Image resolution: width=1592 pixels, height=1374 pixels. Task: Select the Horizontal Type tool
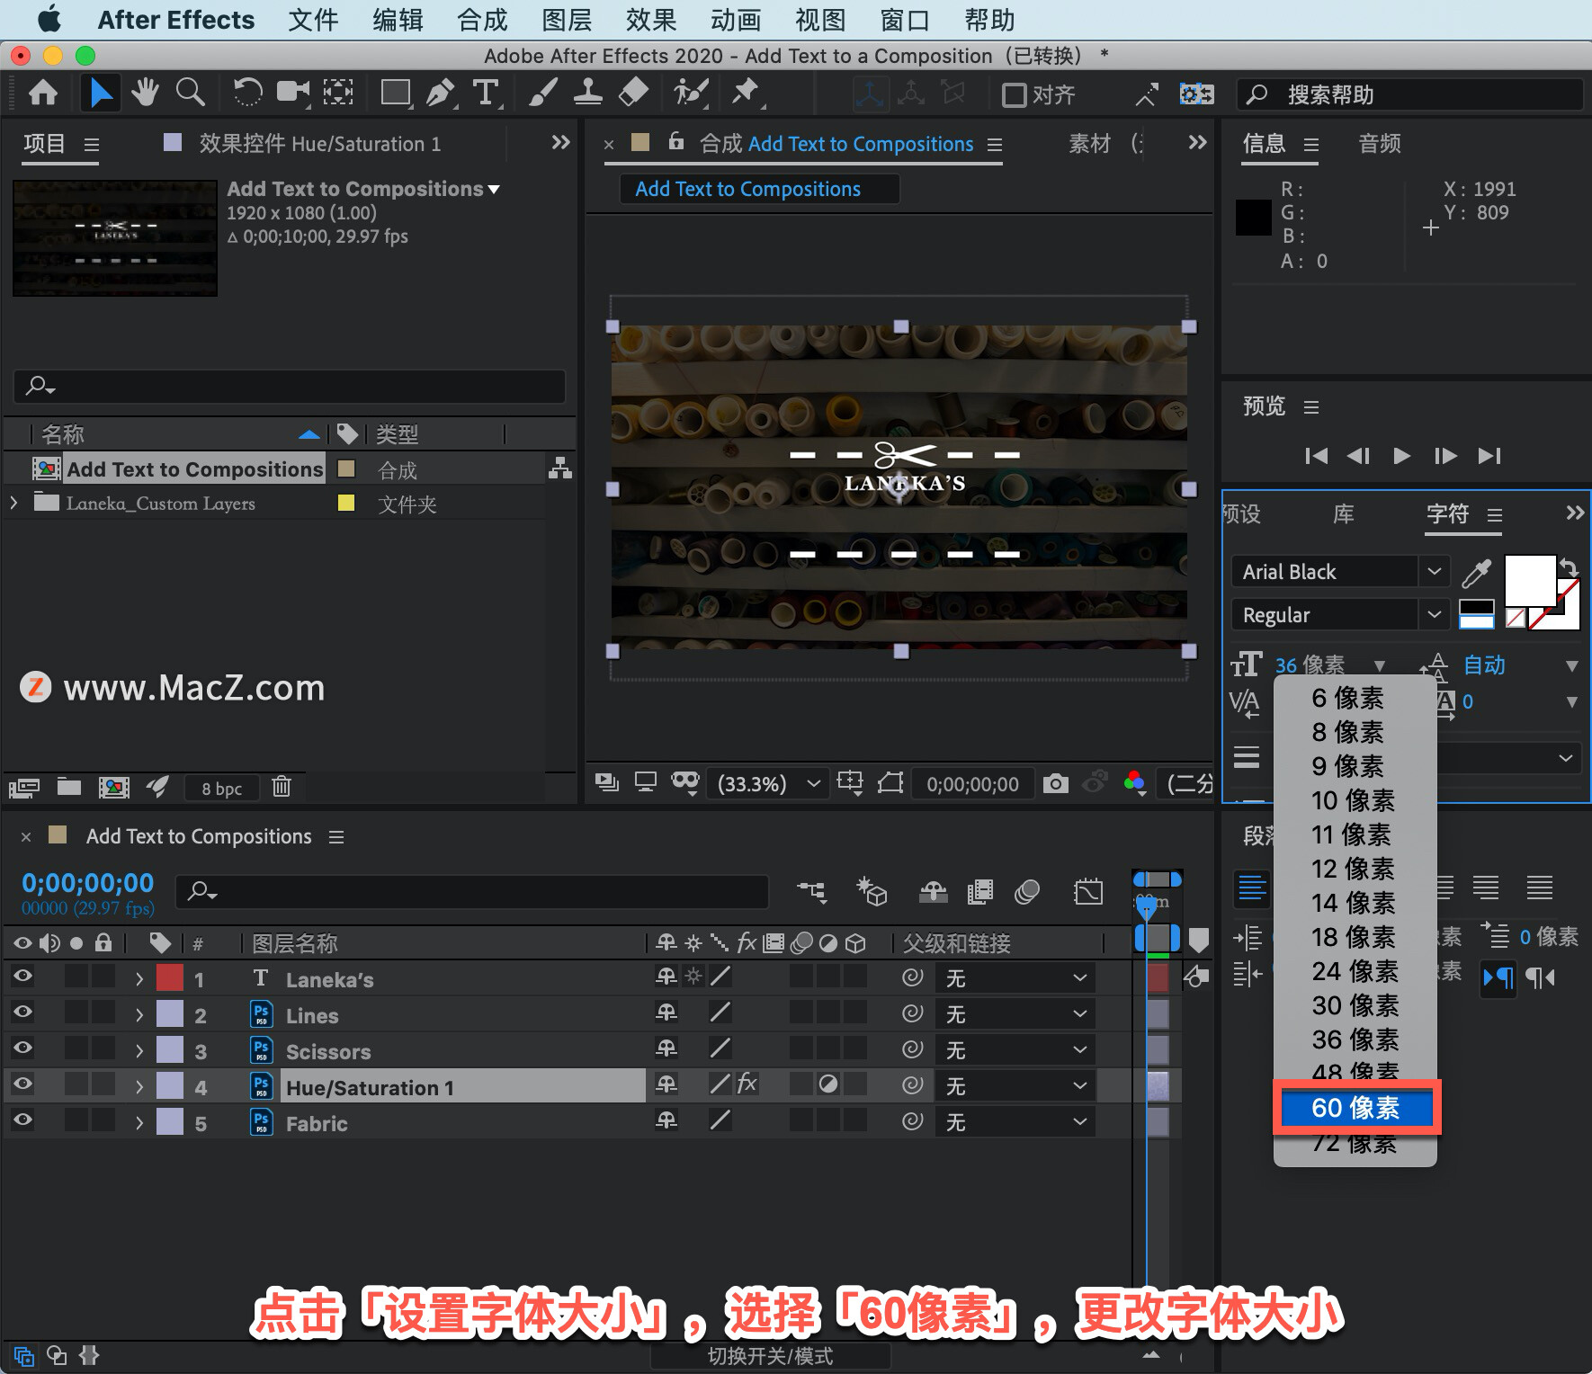pyautogui.click(x=486, y=93)
